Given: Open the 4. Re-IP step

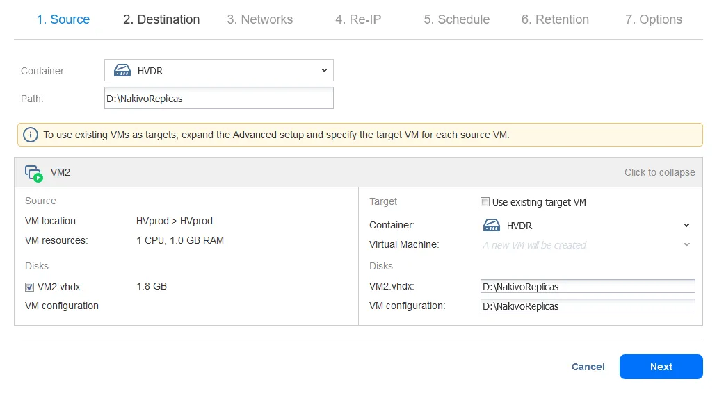Looking at the screenshot, I should [358, 19].
